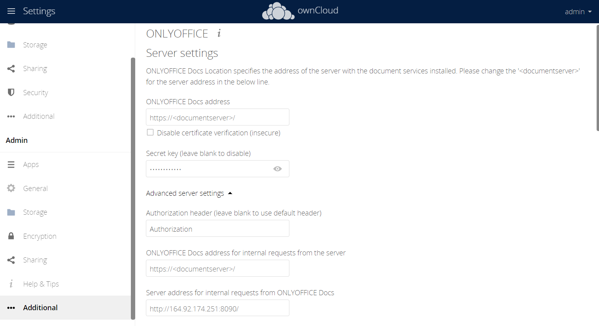Click the Apps list icon
The height and width of the screenshot is (326, 599).
tap(11, 164)
